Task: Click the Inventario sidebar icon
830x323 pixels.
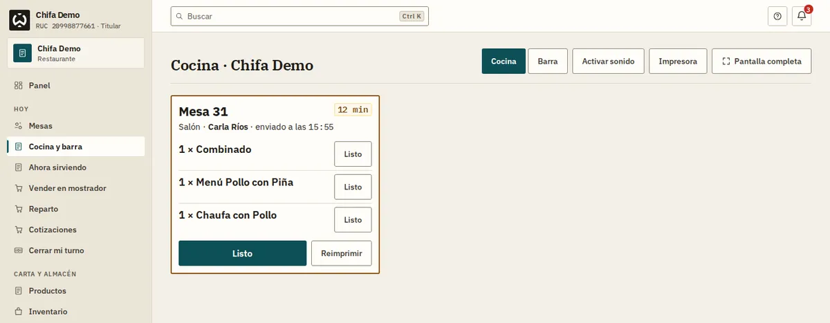Action: pos(18,311)
